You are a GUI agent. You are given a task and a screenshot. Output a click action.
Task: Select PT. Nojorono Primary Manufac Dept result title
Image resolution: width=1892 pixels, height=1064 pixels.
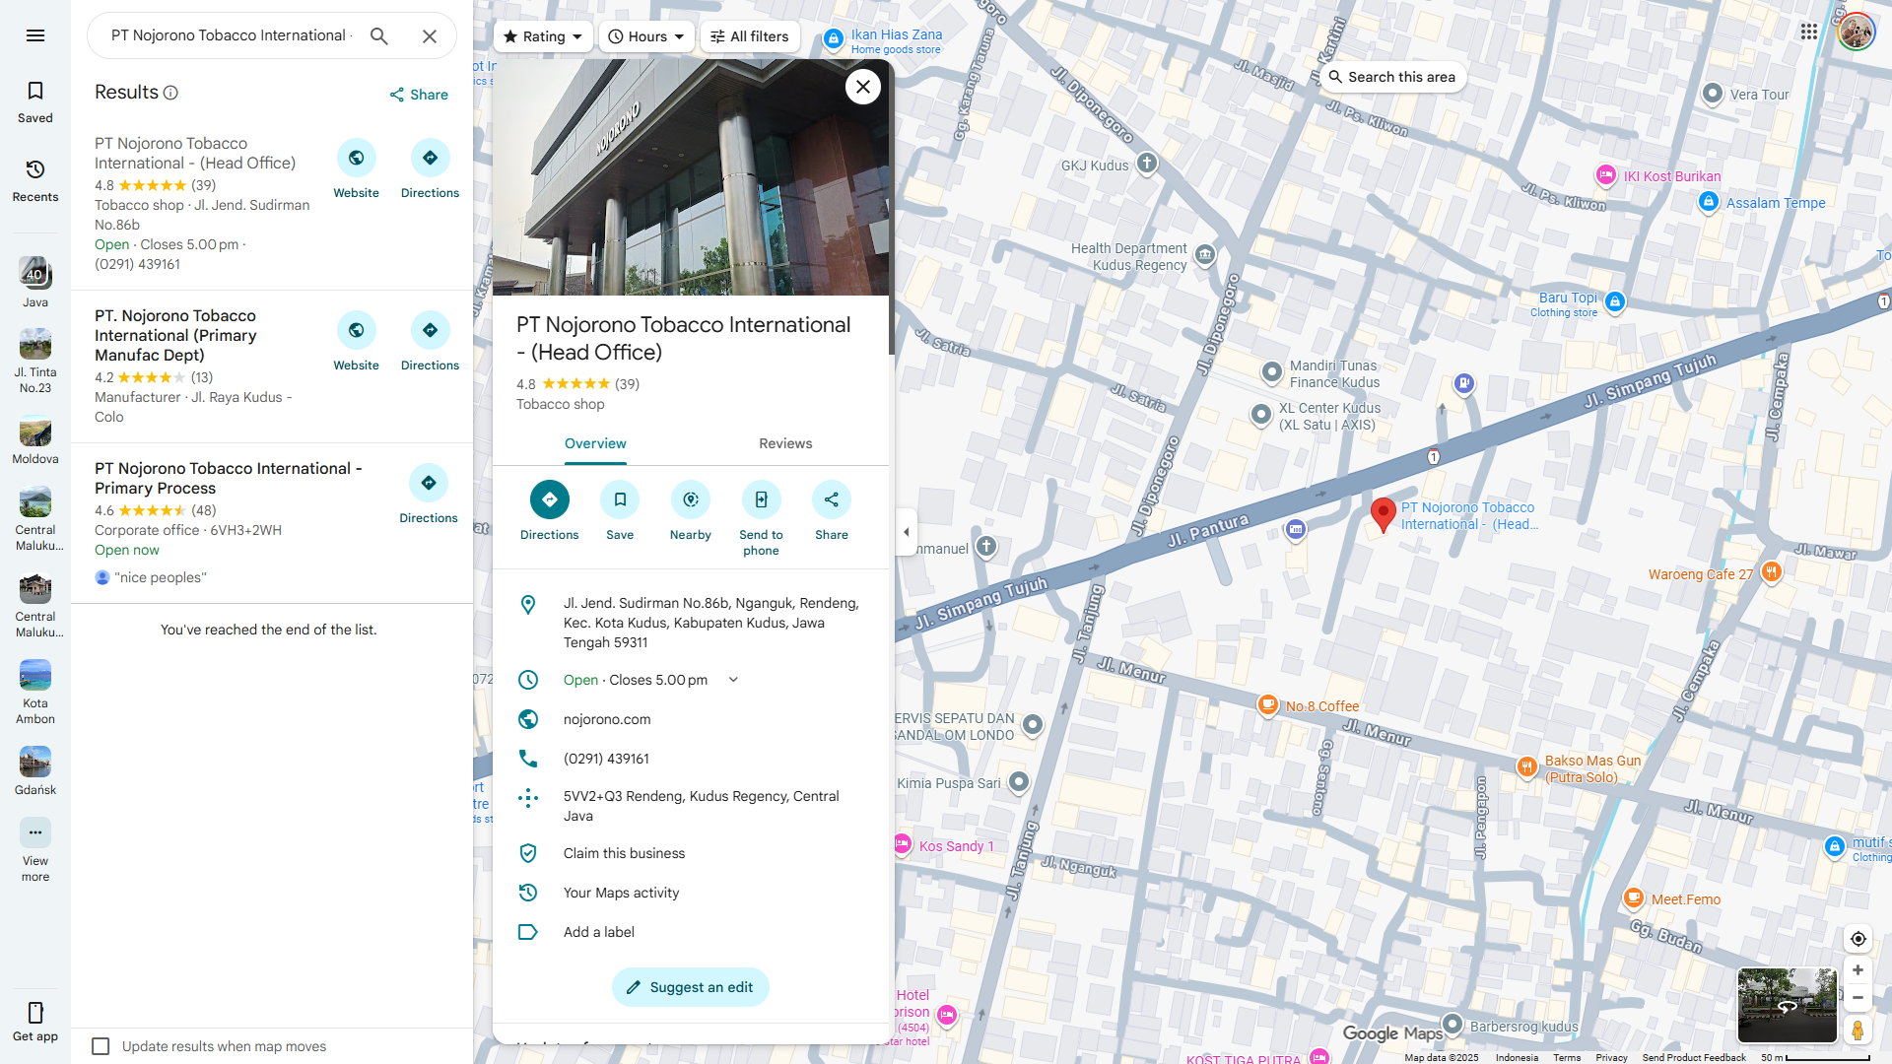tap(175, 336)
